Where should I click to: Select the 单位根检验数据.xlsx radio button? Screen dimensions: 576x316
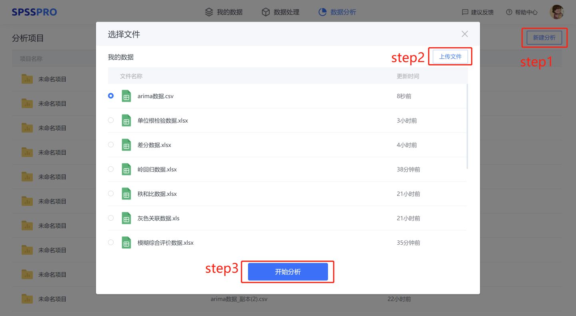pos(111,120)
